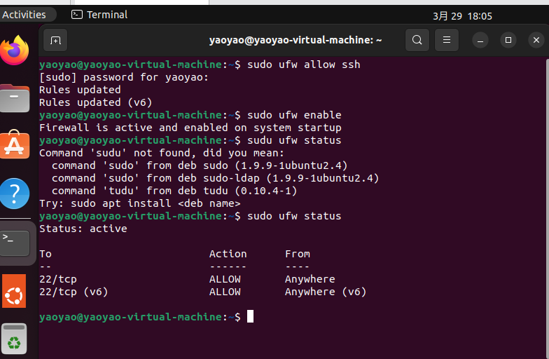Click ALLOW in the 22/tcp (v6) row

[225, 292]
